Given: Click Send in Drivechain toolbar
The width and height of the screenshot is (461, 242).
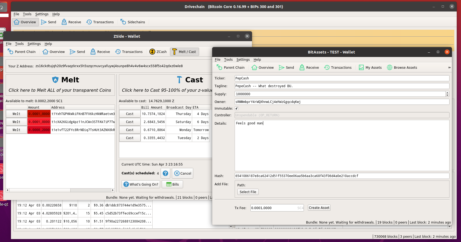Looking at the screenshot, I should (x=49, y=22).
